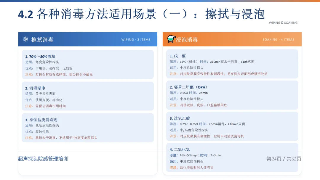Click the line 适用：低度危险性探头 under 酒精
The image size is (320, 180).
pyautogui.click(x=42, y=62)
